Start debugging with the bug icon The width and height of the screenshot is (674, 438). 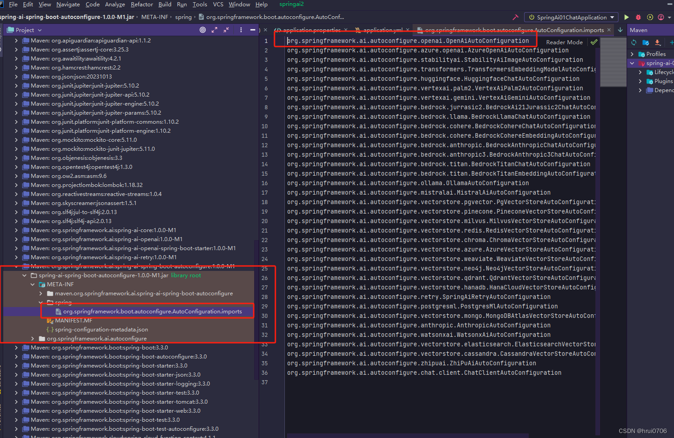tap(638, 17)
